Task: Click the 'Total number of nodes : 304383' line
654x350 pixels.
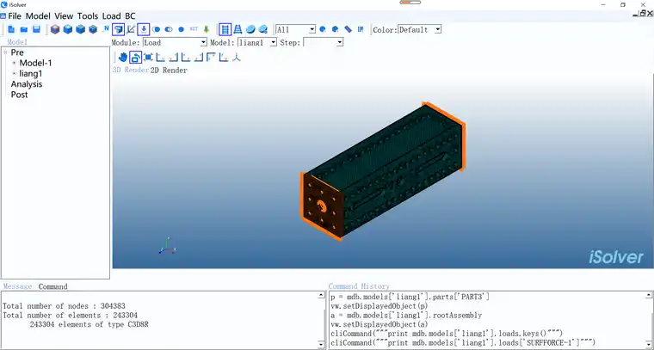Action: coord(64,306)
